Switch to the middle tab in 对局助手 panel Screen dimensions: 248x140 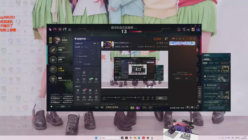[x=216, y=59]
